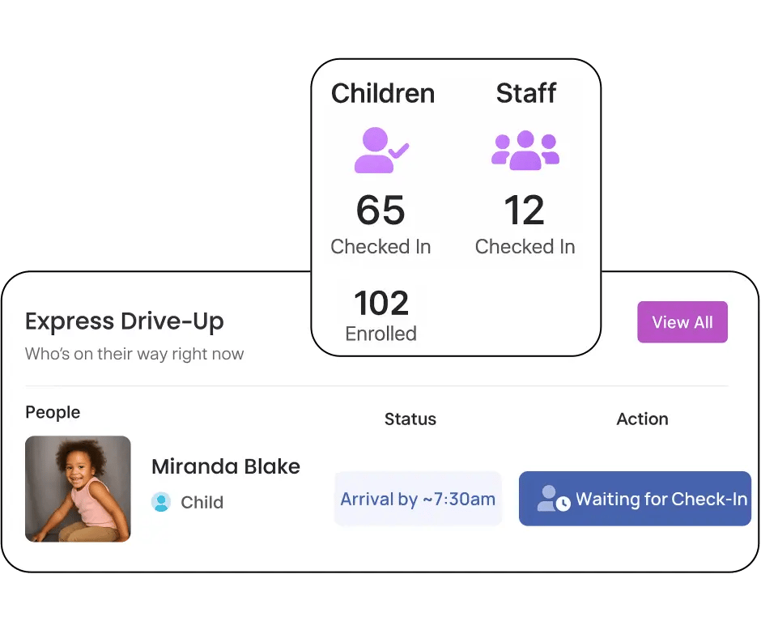
Task: Click the 102 Enrolled count
Action: click(381, 304)
